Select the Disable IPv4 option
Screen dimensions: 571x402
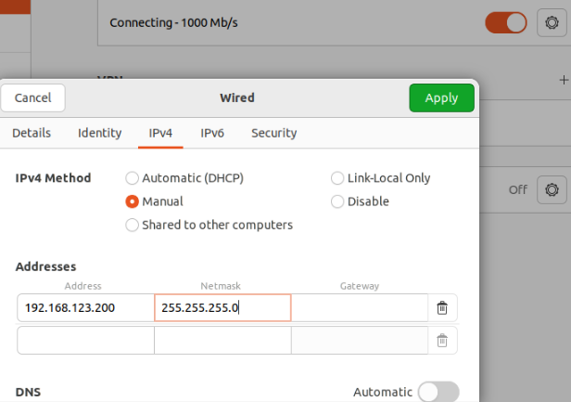338,201
